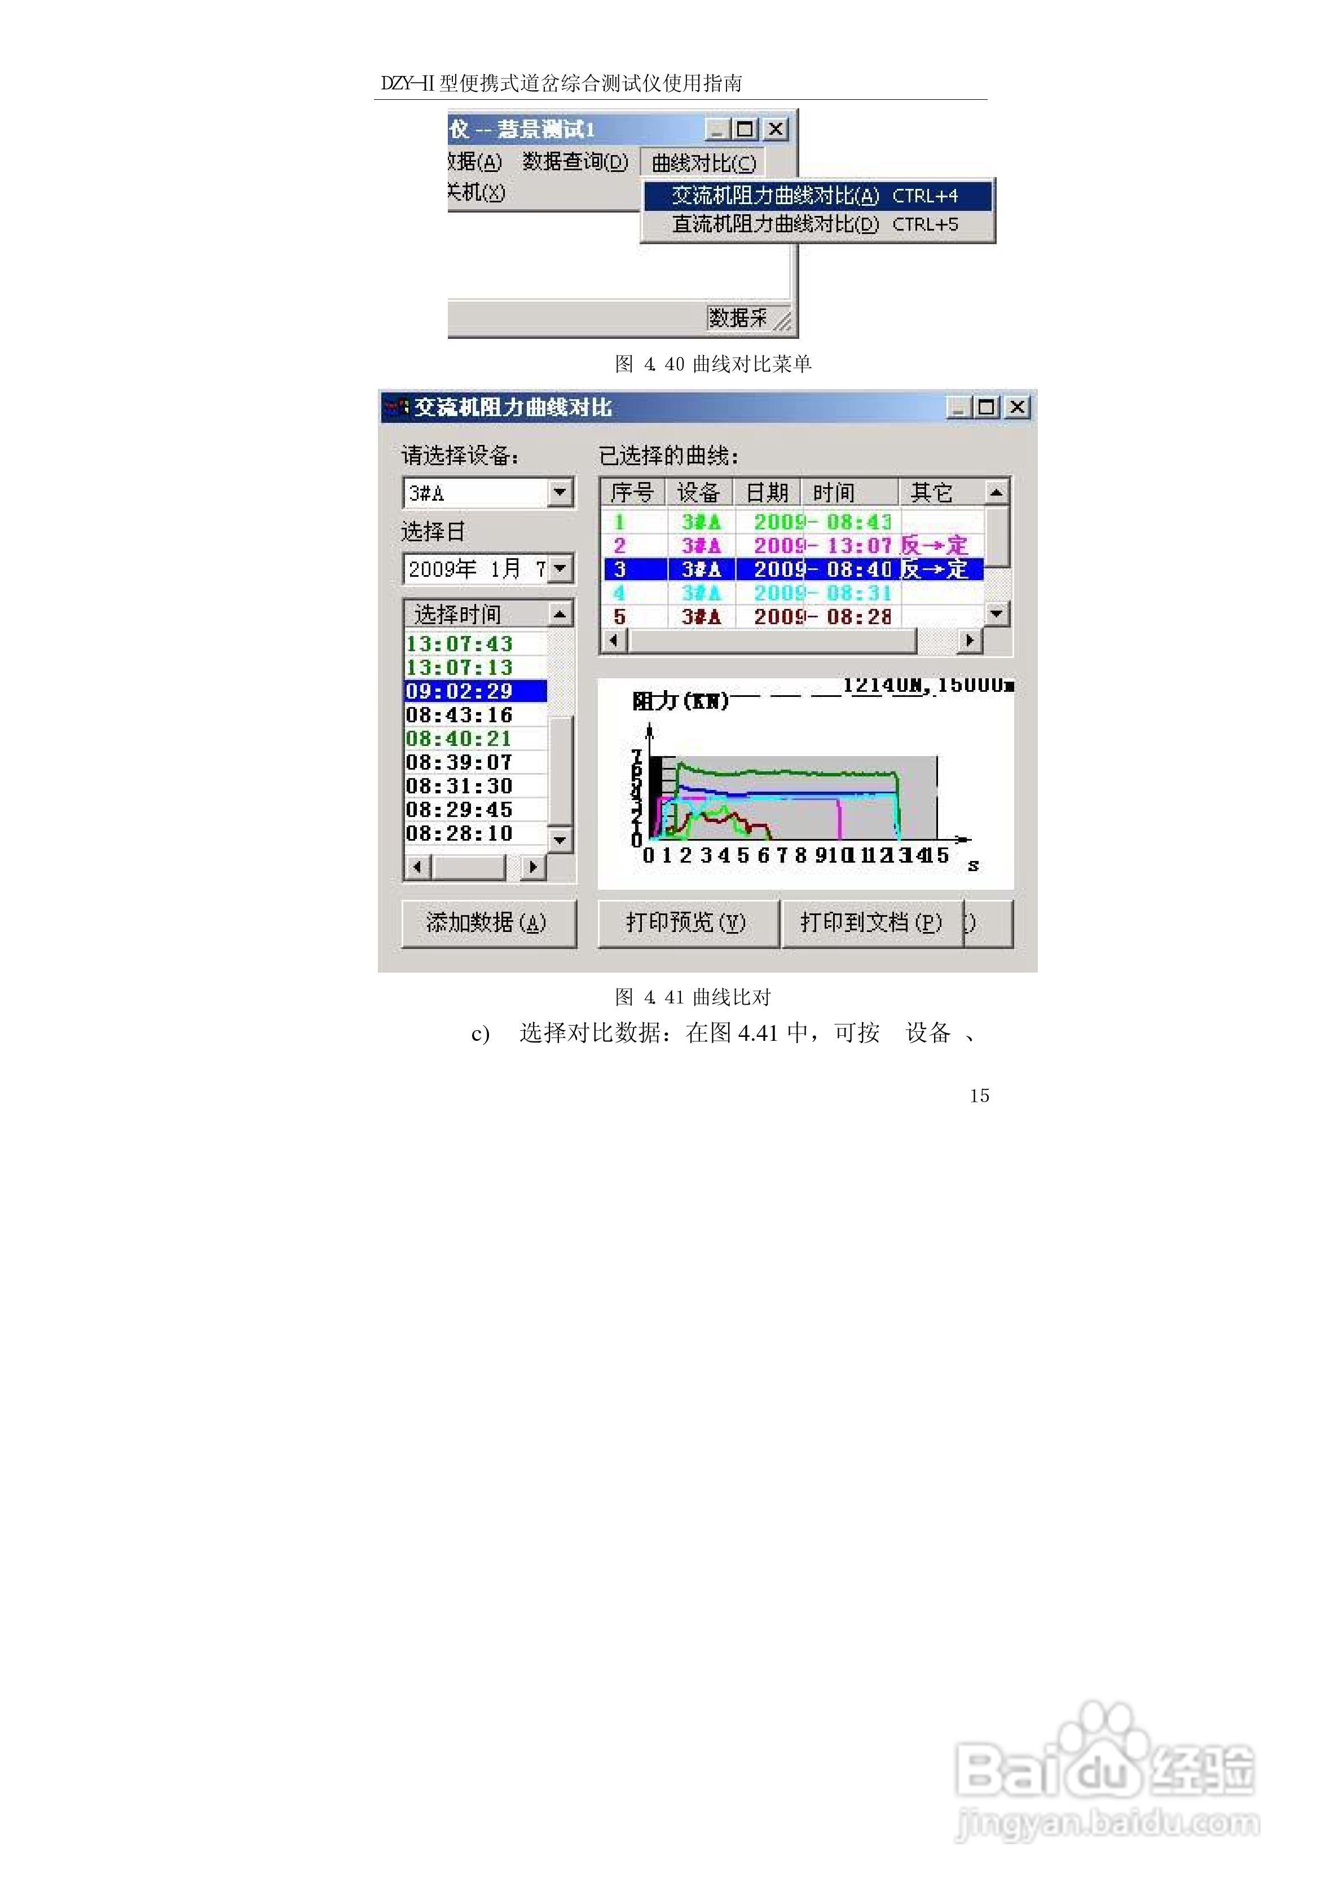Image resolution: width=1343 pixels, height=1899 pixels.
Task: Open the 曲线对比(C) menu
Action: point(703,163)
